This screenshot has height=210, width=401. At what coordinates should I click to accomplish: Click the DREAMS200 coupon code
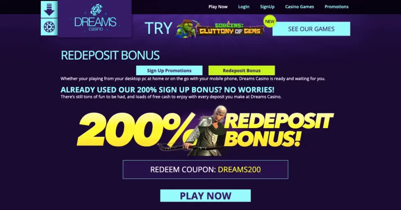point(239,170)
